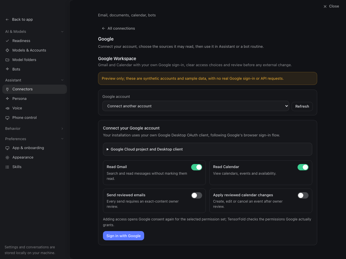Click the Phone control monitor icon
This screenshot has width=346, height=259.
pos(7,118)
